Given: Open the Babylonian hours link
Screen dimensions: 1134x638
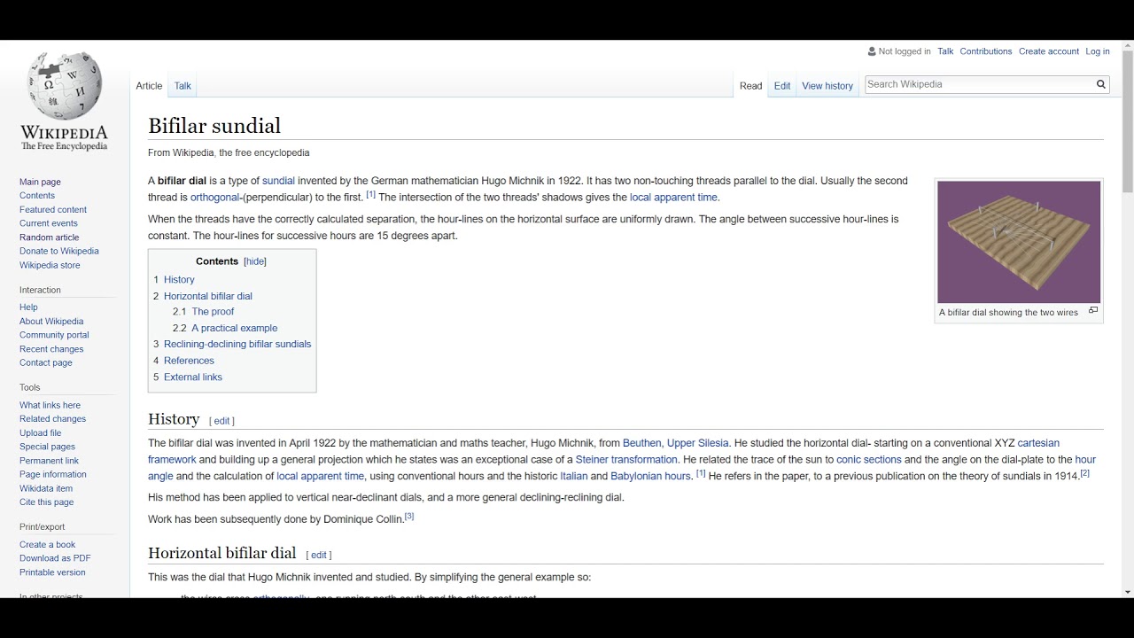Looking at the screenshot, I should click(x=650, y=476).
